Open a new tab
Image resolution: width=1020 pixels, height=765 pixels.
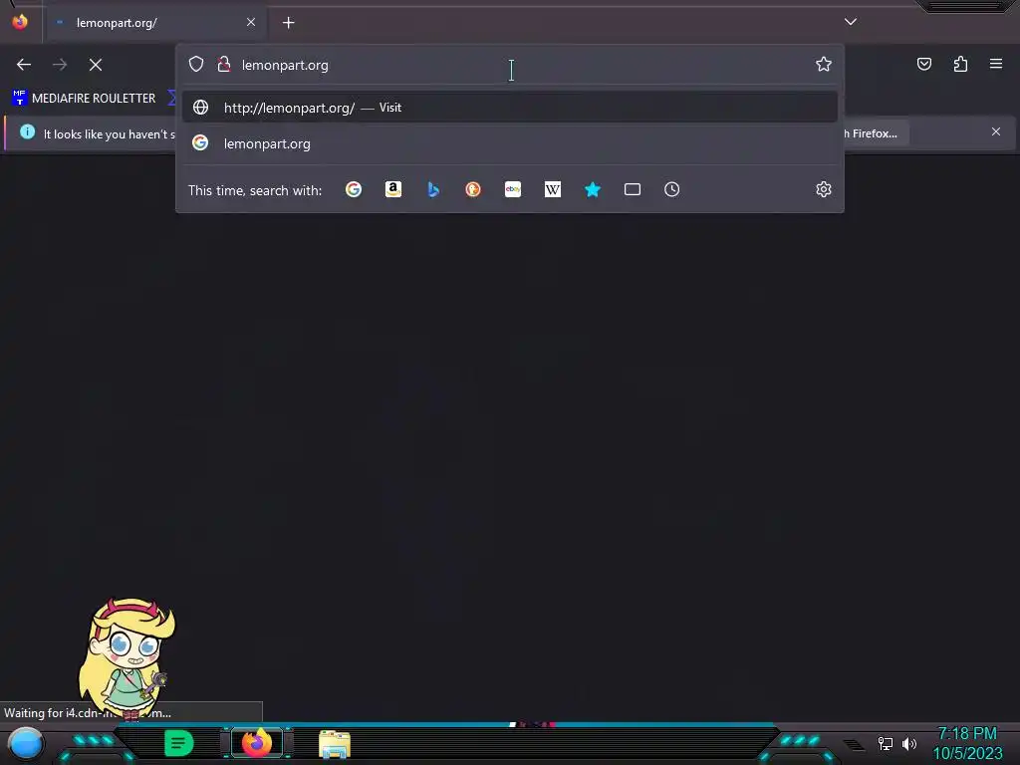pyautogui.click(x=288, y=23)
